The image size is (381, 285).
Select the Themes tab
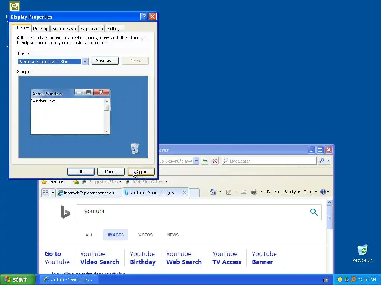click(22, 28)
